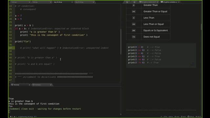Click the terminal icon on active Terminal tab
Screen dimensions: 210x118
[12, 85]
